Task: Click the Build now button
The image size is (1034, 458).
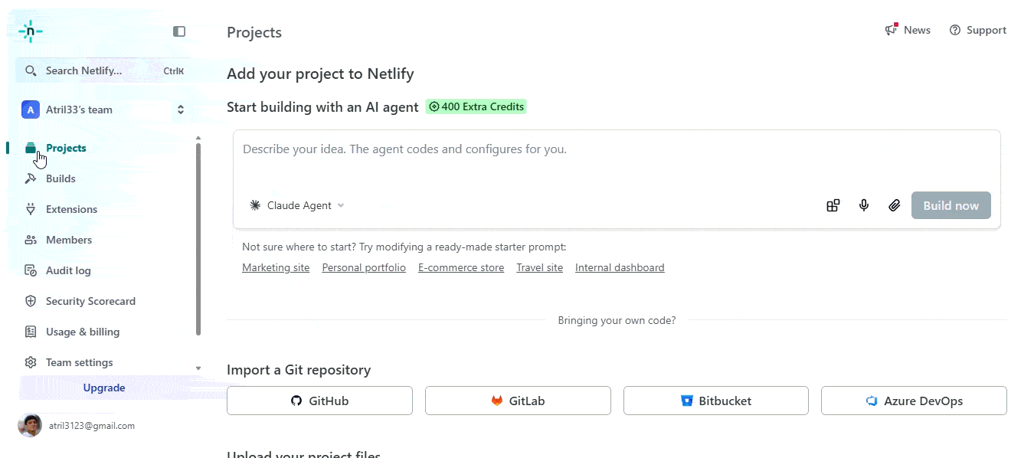Action: point(951,205)
